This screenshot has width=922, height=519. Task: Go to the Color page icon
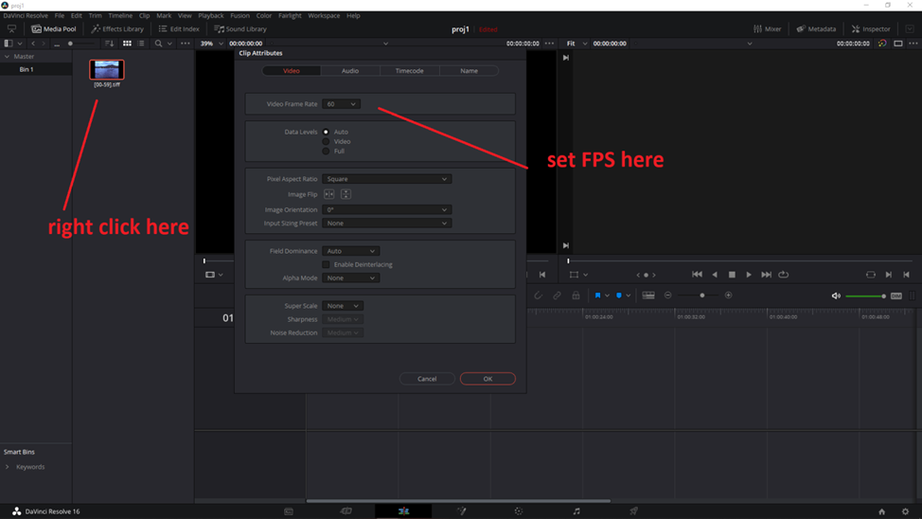[518, 511]
